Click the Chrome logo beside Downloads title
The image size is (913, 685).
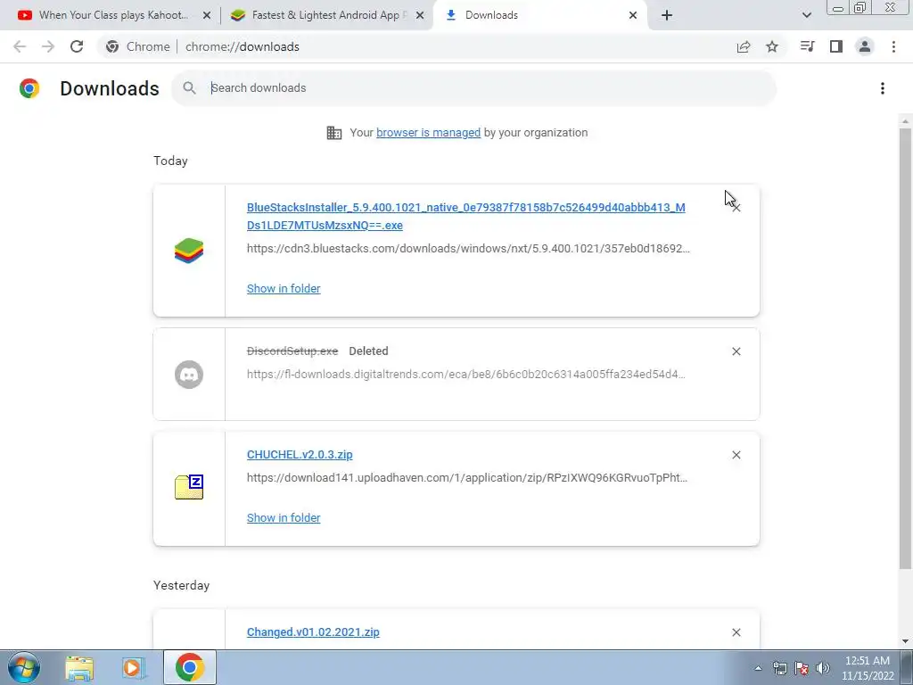[29, 88]
